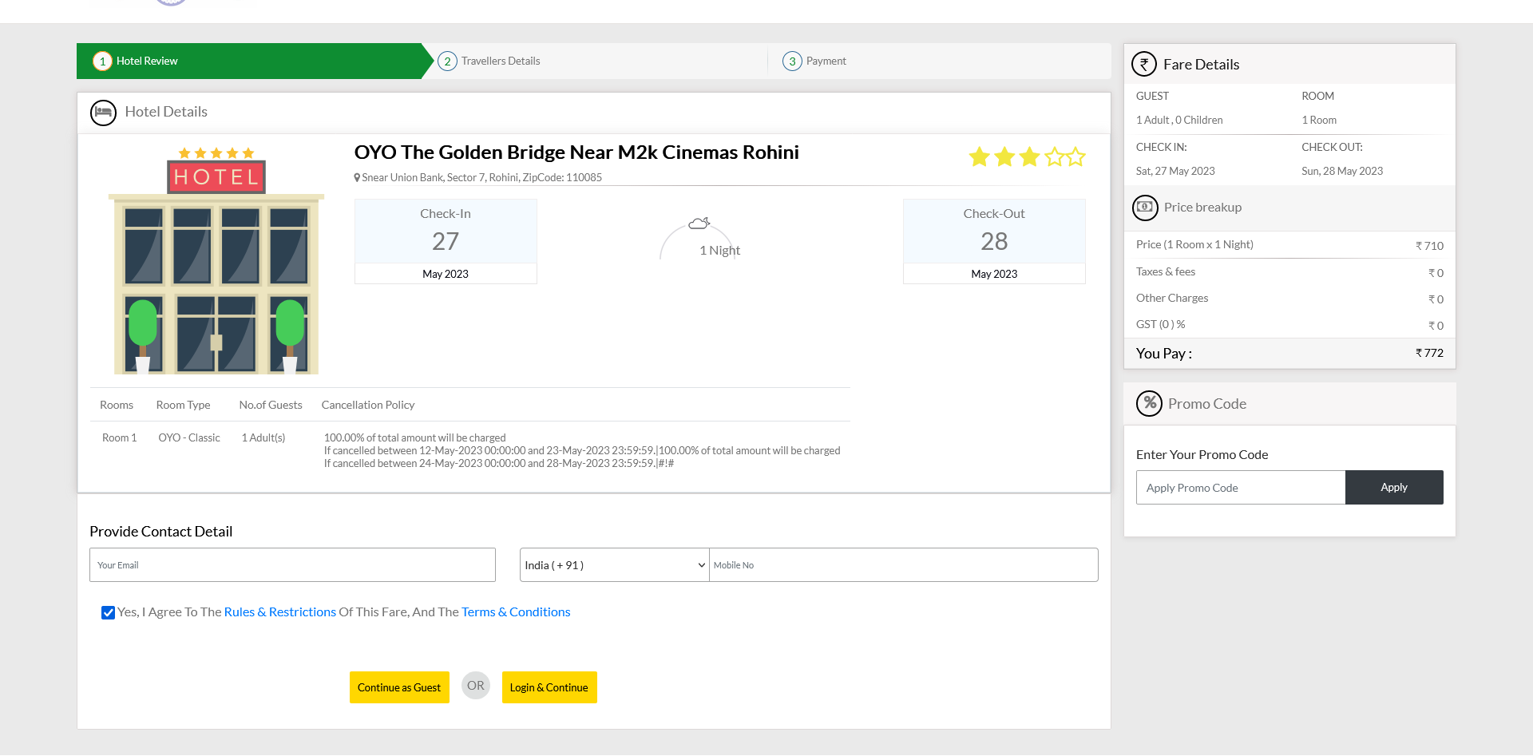Open the Hotel Review step tab
The width and height of the screenshot is (1533, 756).
click(x=249, y=61)
